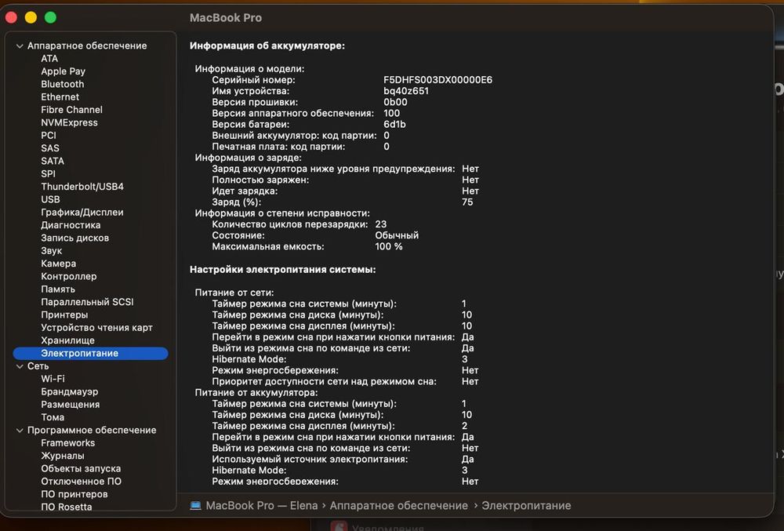Click MacBook Pro — Elena in path bar
The image size is (784, 531).
coord(262,506)
